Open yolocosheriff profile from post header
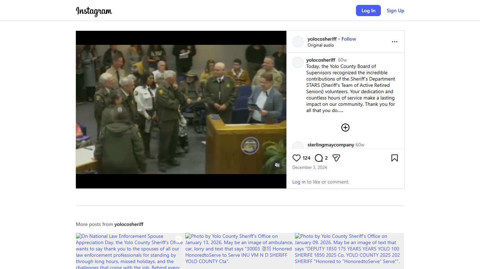480x269 pixels. [x=322, y=39]
